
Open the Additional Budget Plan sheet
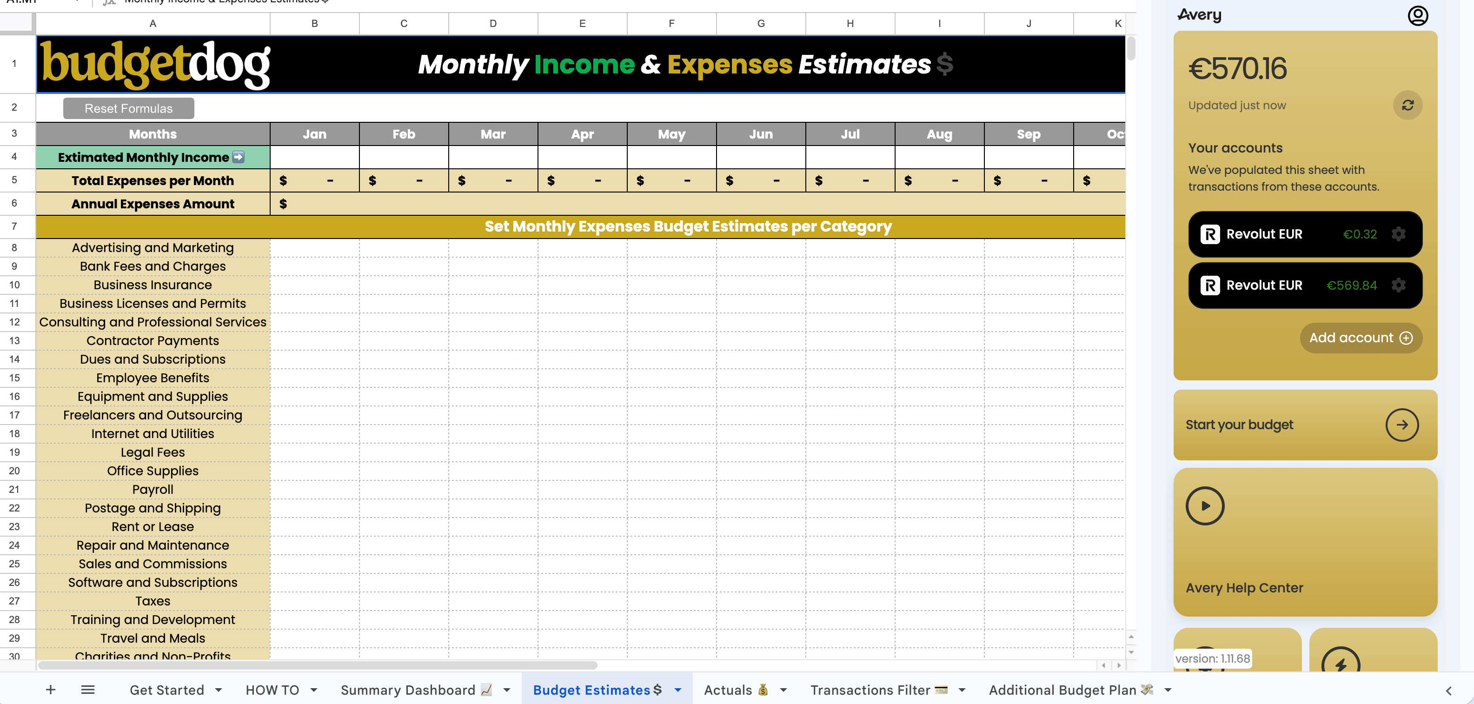coord(1071,690)
